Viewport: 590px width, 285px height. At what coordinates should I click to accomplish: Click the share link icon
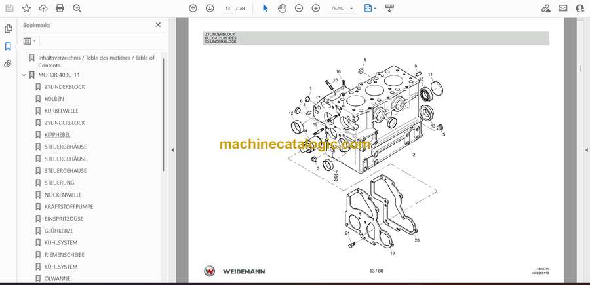click(546, 9)
